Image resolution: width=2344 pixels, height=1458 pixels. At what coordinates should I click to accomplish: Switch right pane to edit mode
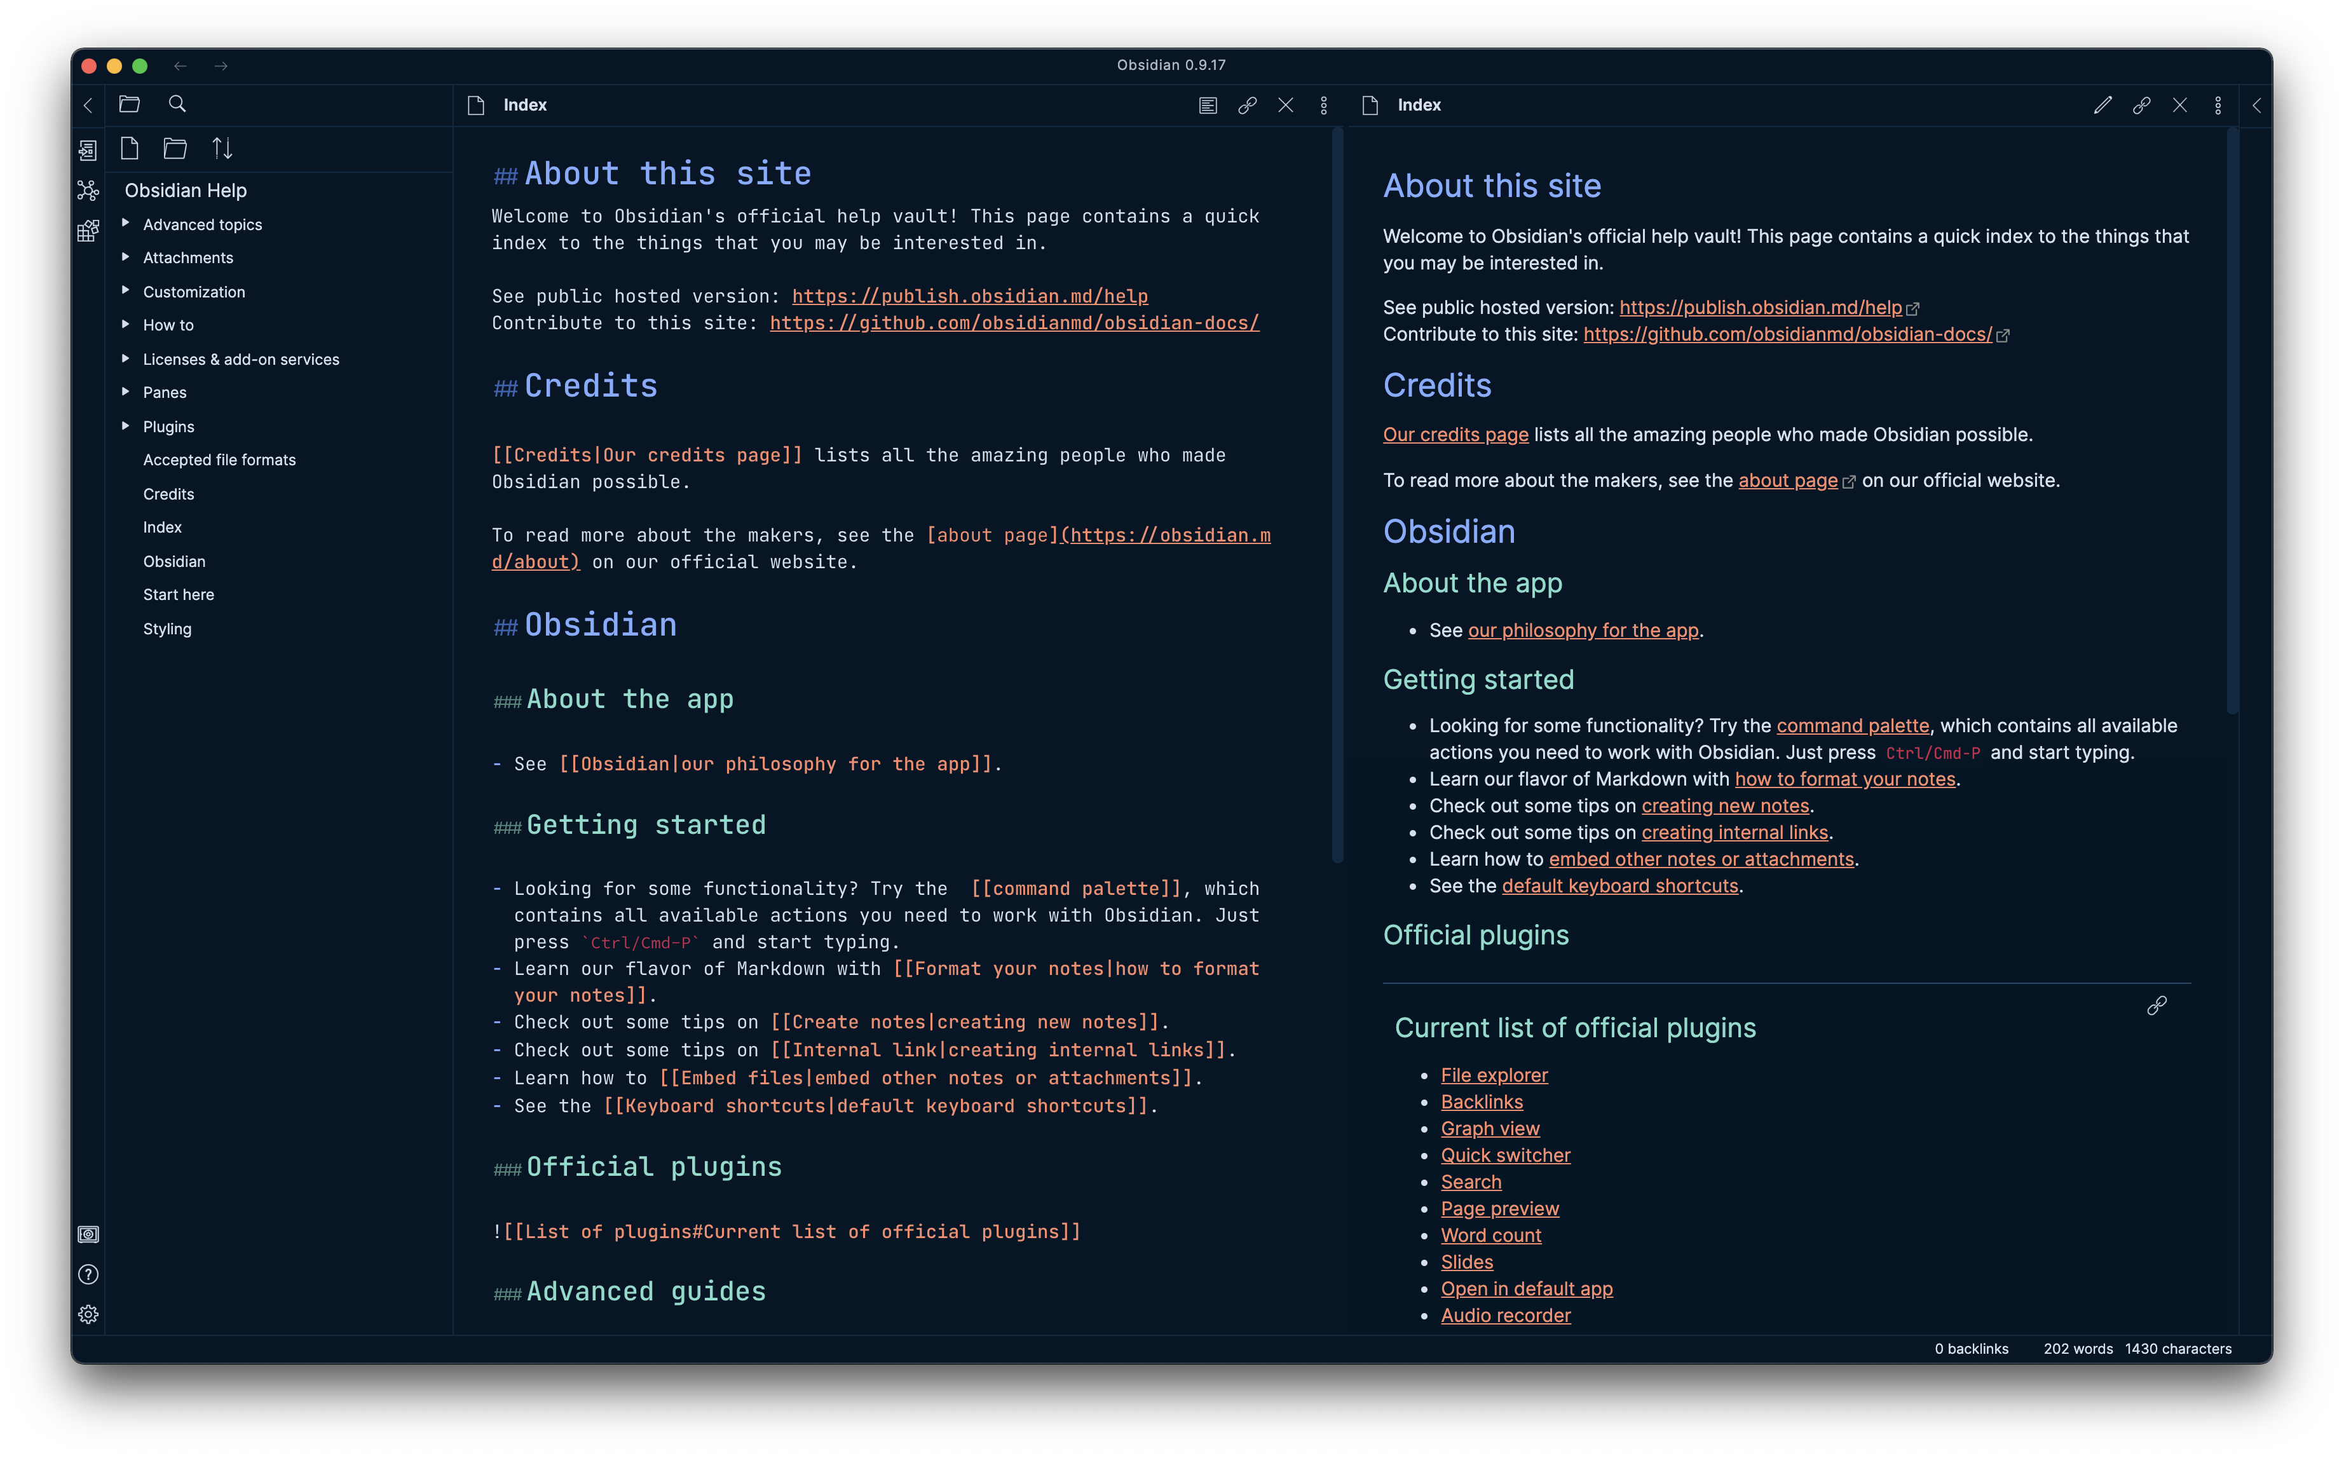[x=2102, y=105]
